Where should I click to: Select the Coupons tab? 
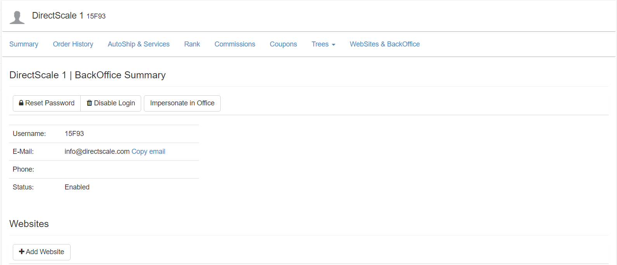(x=283, y=44)
